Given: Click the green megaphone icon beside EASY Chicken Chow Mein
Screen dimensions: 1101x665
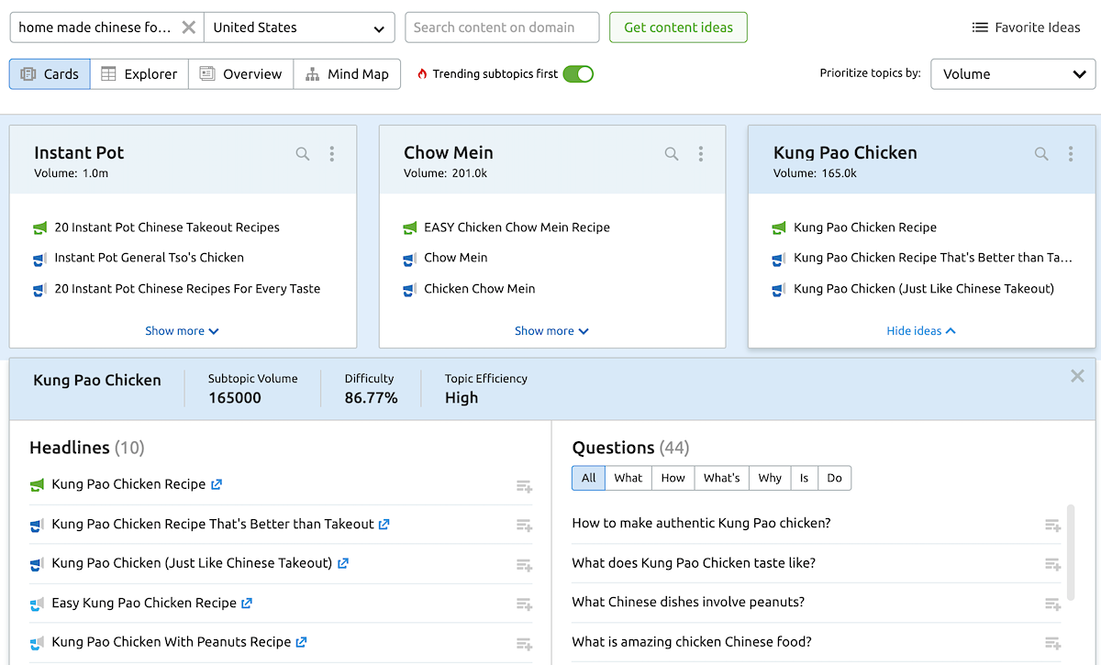Looking at the screenshot, I should (x=410, y=227).
